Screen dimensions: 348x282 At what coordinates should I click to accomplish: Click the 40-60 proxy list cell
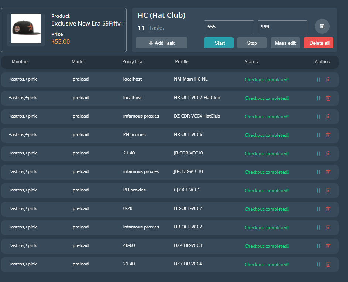coord(129,245)
